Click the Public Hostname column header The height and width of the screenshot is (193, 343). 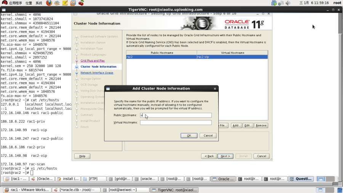pyautogui.click(x=162, y=53)
